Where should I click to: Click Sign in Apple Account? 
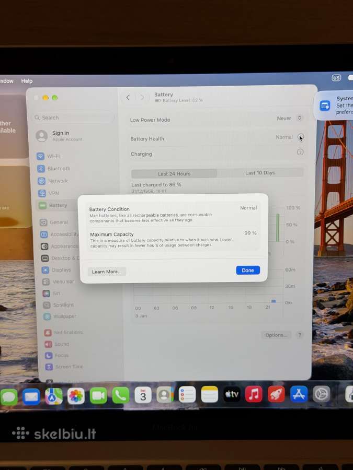[60, 136]
